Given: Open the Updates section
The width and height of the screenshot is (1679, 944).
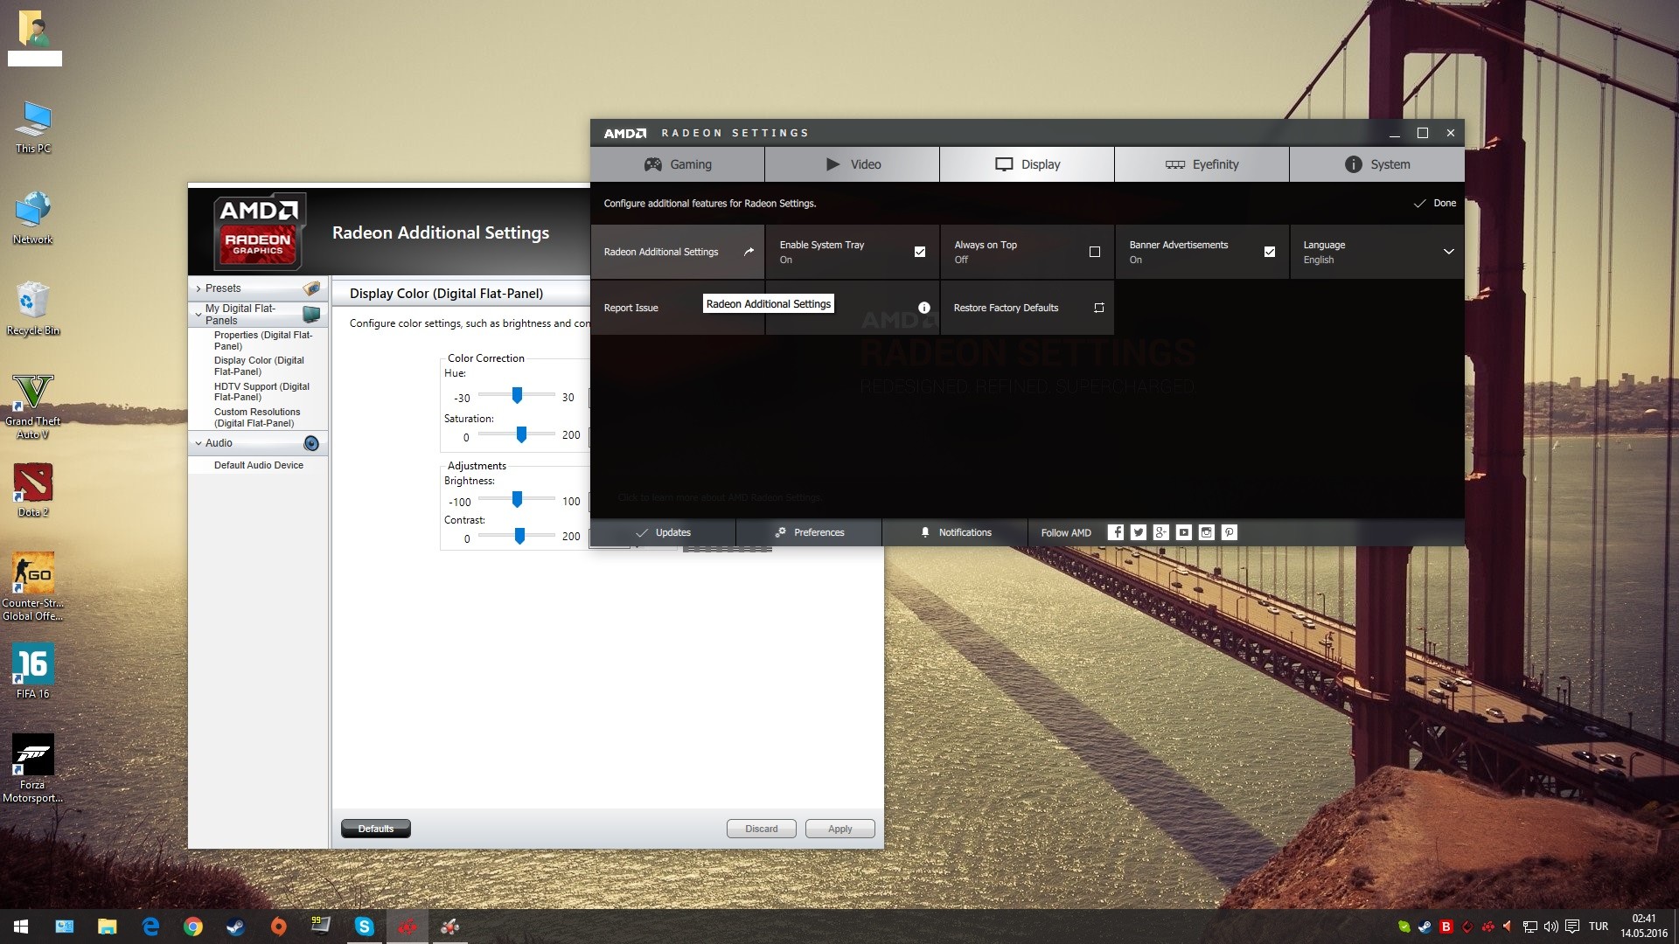Looking at the screenshot, I should click(663, 532).
